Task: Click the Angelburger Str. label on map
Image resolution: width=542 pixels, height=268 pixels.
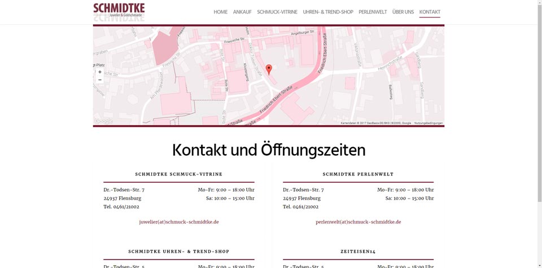Action: click(x=303, y=33)
